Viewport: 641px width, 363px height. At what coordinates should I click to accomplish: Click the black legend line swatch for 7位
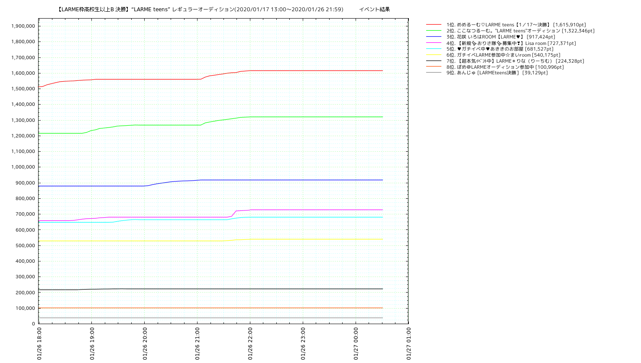click(434, 61)
